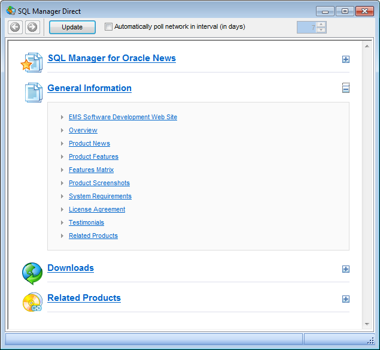The image size is (380, 350).
Task: Click the Downloads globe icon
Action: 32,273
